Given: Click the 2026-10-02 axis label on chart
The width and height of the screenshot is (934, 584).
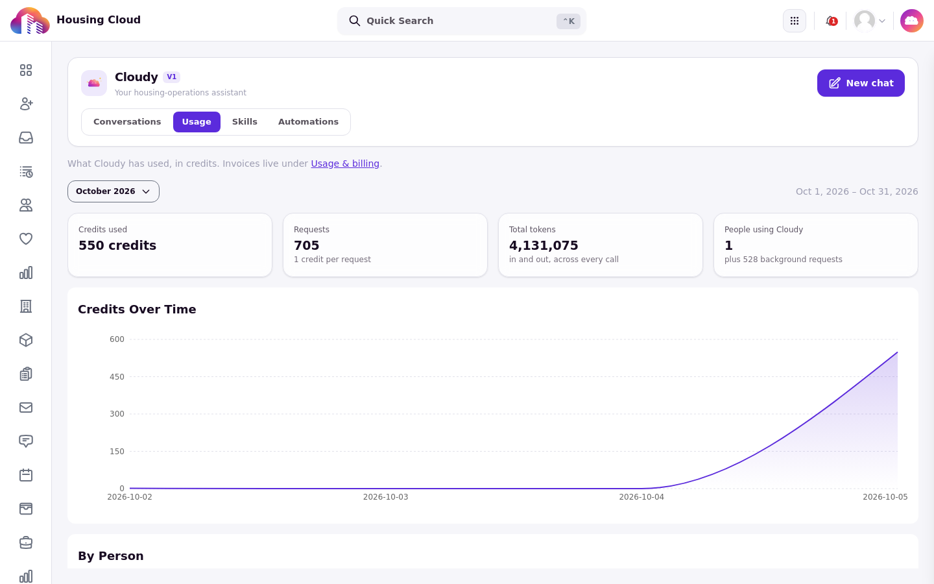Looking at the screenshot, I should [130, 497].
